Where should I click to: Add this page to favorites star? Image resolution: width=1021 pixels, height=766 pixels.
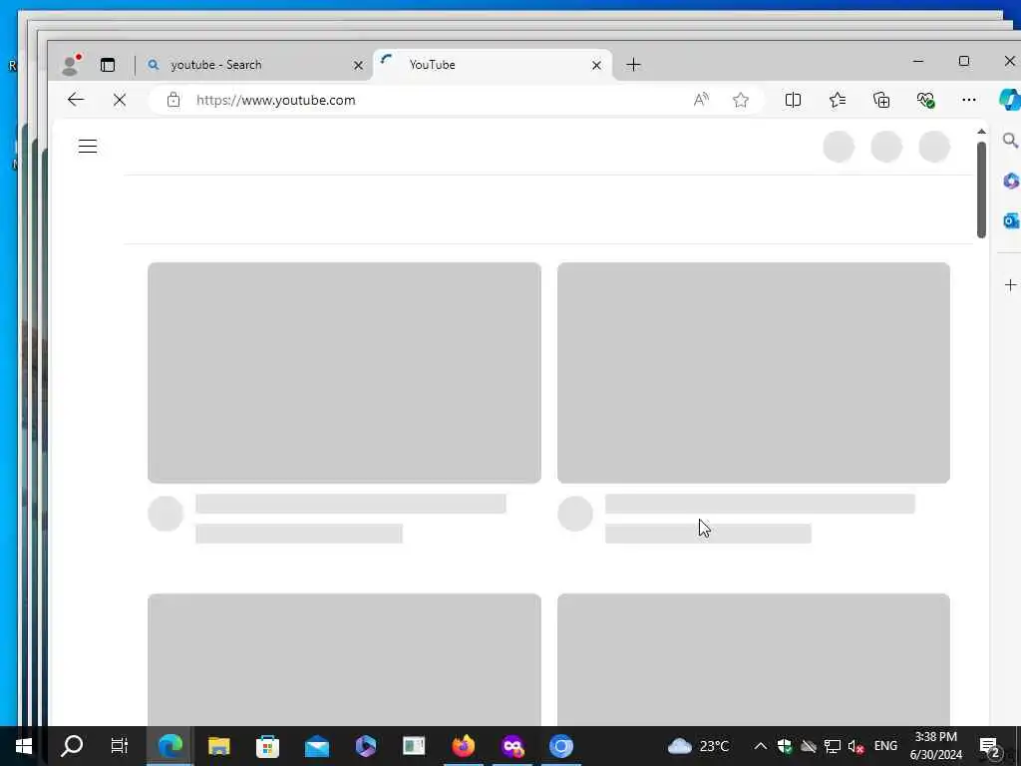click(741, 100)
